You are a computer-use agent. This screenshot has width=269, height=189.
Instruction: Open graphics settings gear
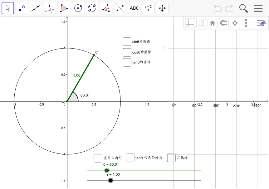coord(235,23)
